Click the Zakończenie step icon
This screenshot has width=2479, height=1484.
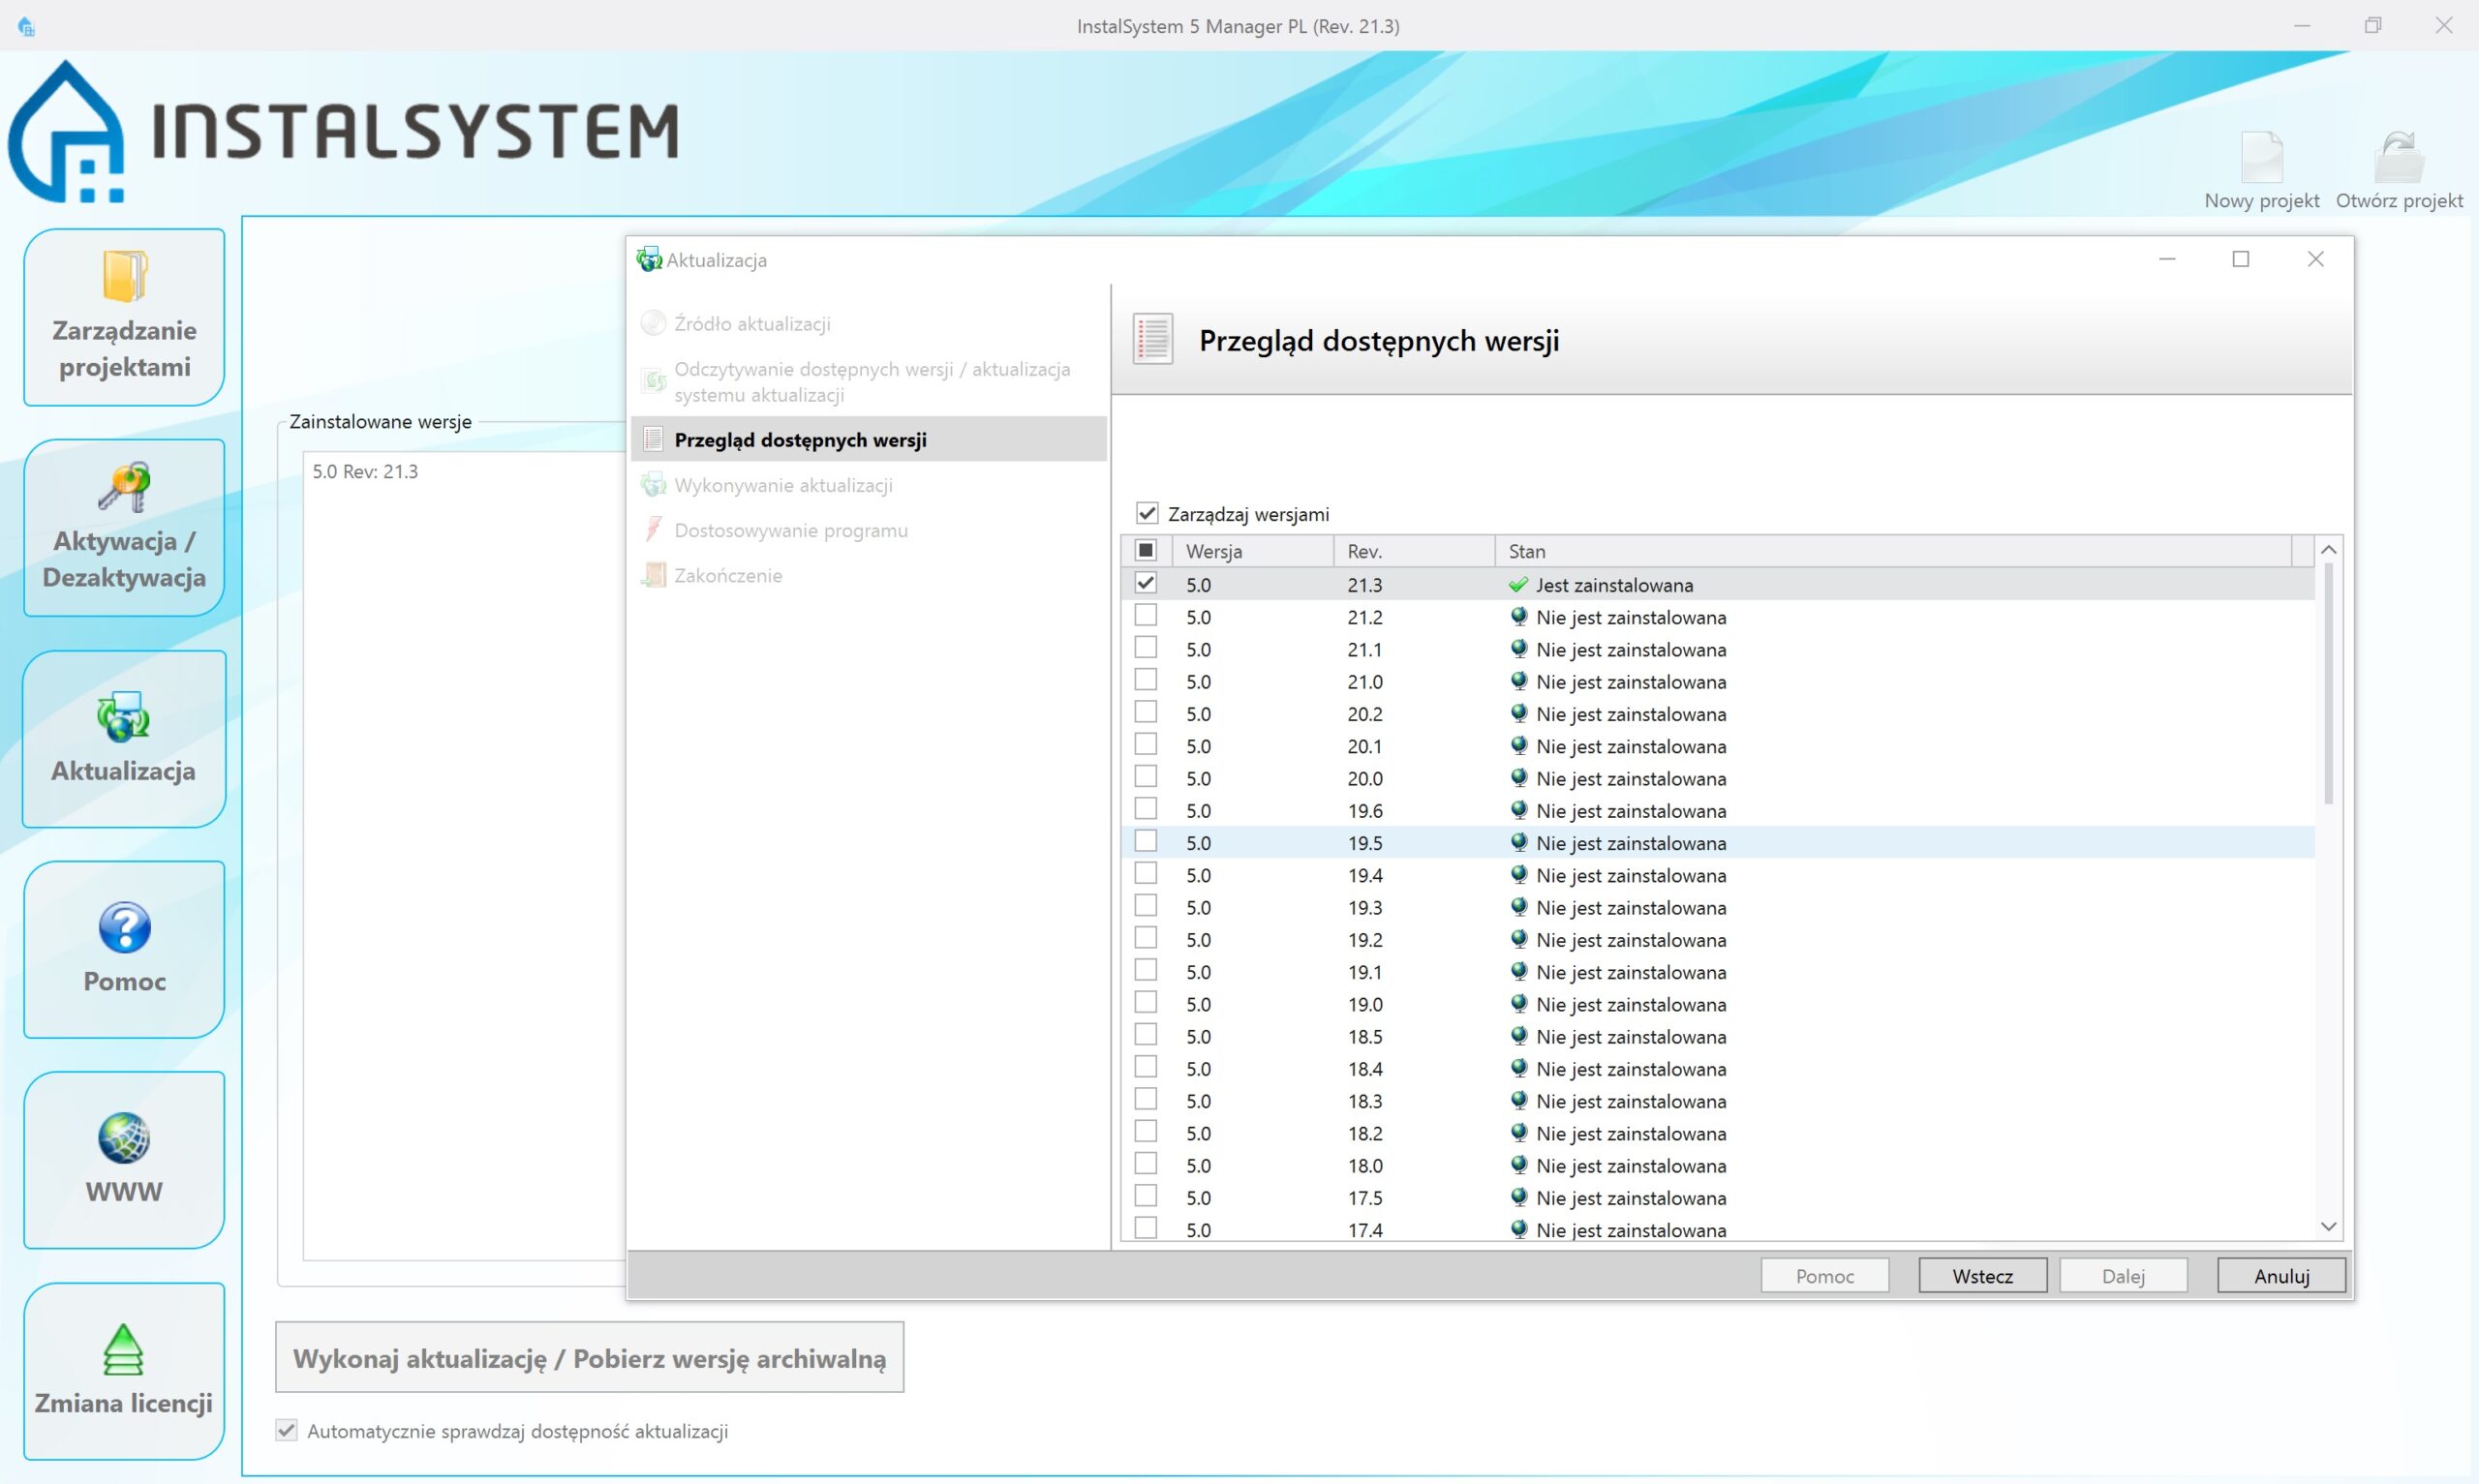tap(653, 575)
